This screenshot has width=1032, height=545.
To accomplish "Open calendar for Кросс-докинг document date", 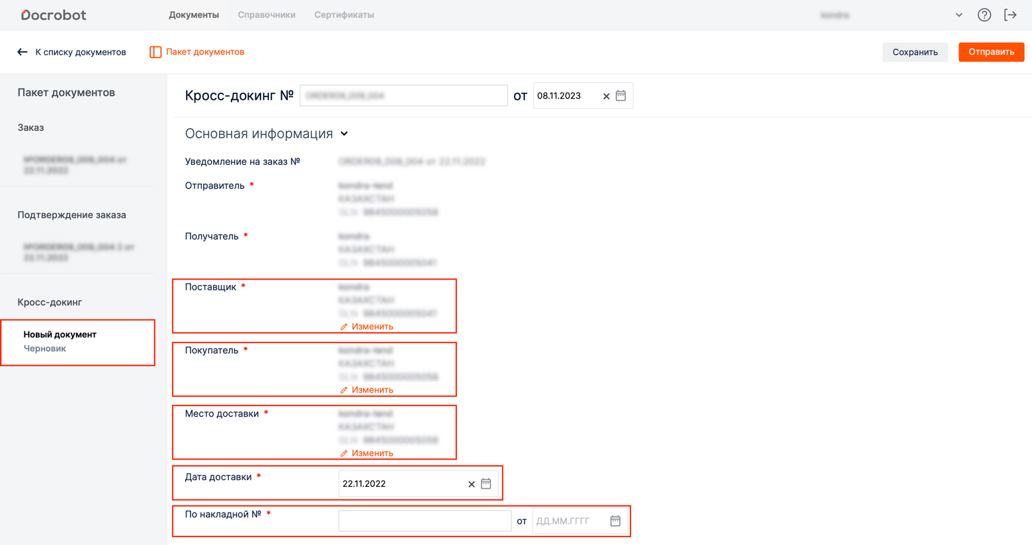I will coord(621,96).
